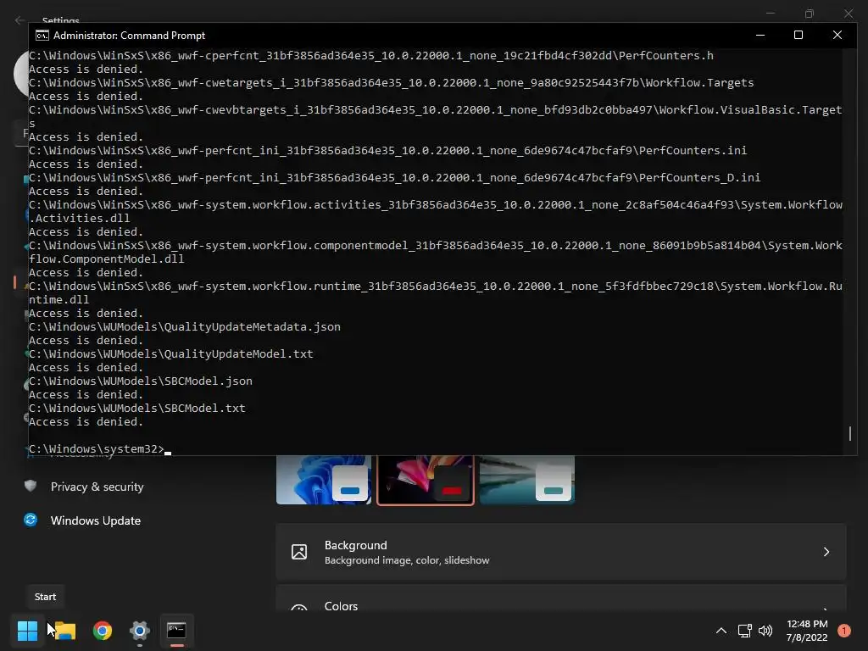Select the blue Windows bloom theme thumbnail

(x=324, y=480)
